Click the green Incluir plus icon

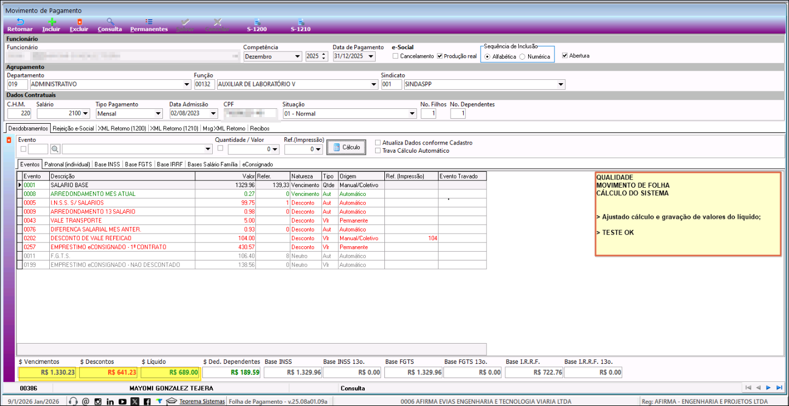coord(51,22)
